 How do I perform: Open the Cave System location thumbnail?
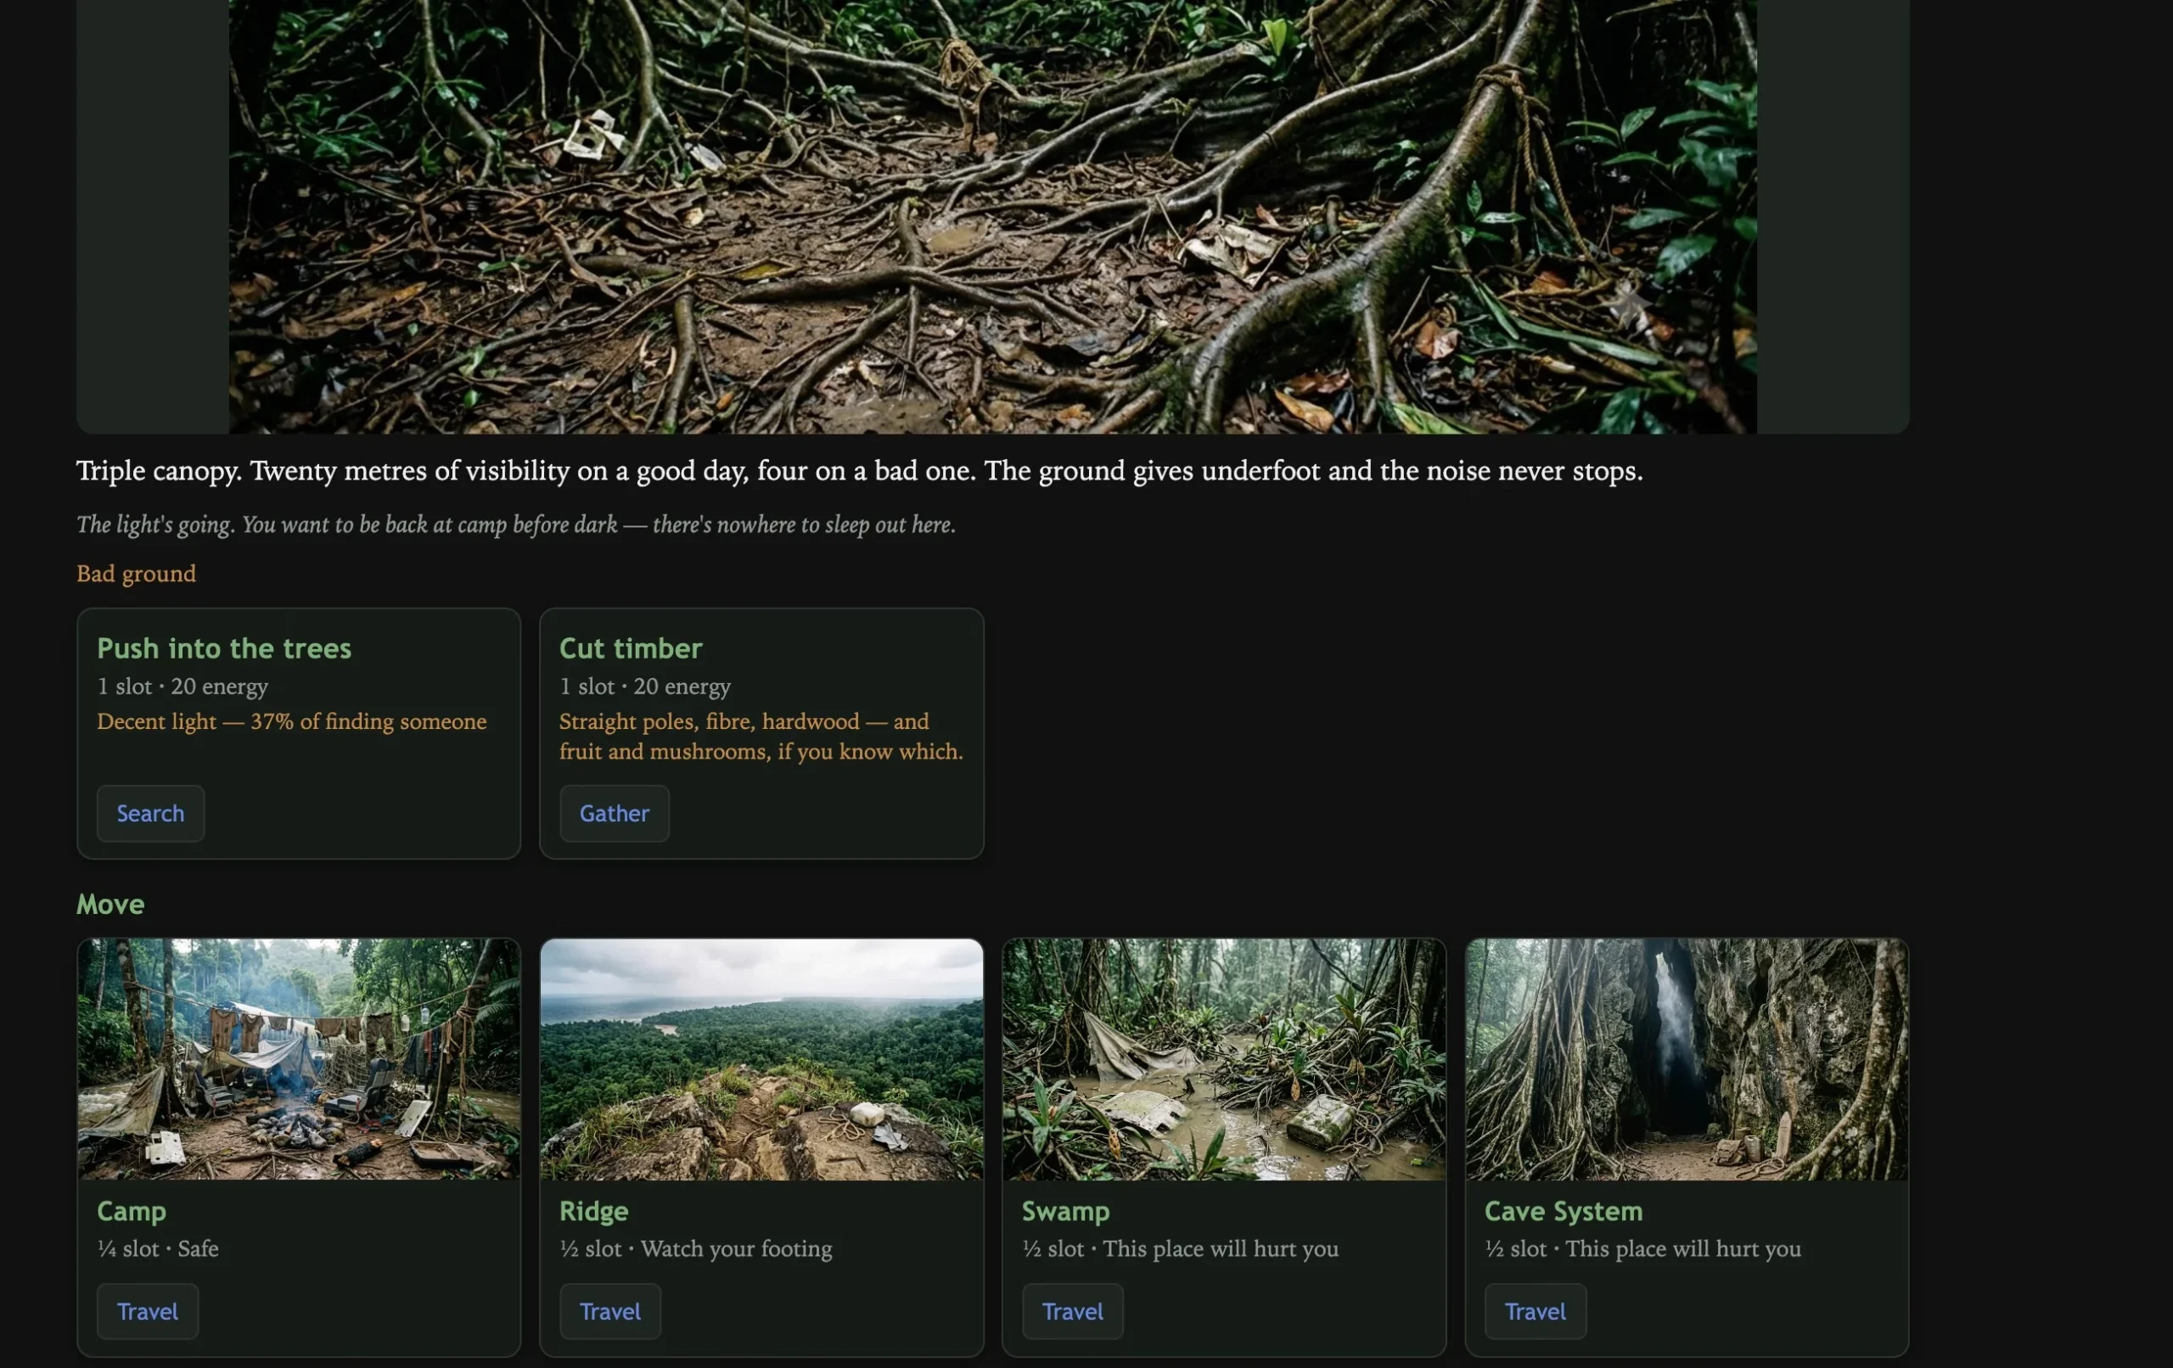(1687, 1059)
